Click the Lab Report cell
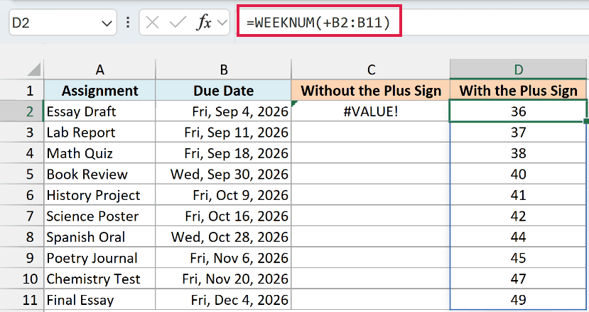The height and width of the screenshot is (312, 589). click(99, 133)
